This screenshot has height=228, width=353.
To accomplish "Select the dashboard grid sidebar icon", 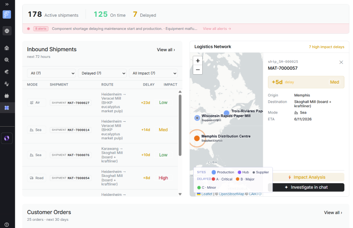I will [x=7, y=108].
